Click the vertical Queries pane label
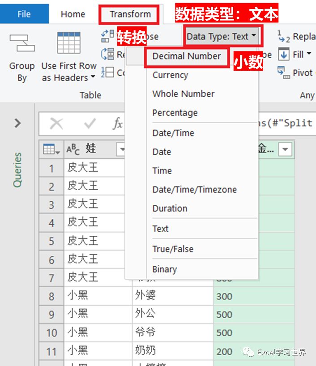Viewport: 316px width, 366px height. click(x=17, y=170)
